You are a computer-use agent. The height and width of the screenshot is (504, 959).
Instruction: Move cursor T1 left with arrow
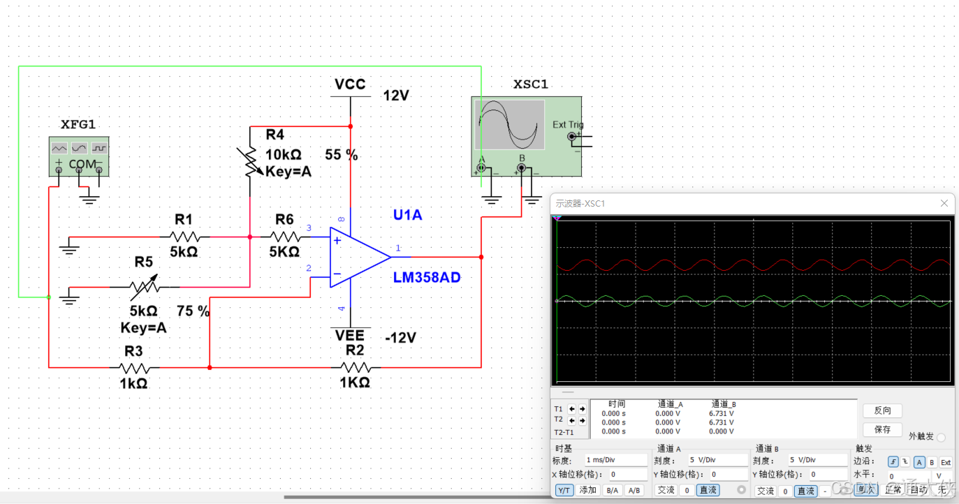[x=571, y=409]
